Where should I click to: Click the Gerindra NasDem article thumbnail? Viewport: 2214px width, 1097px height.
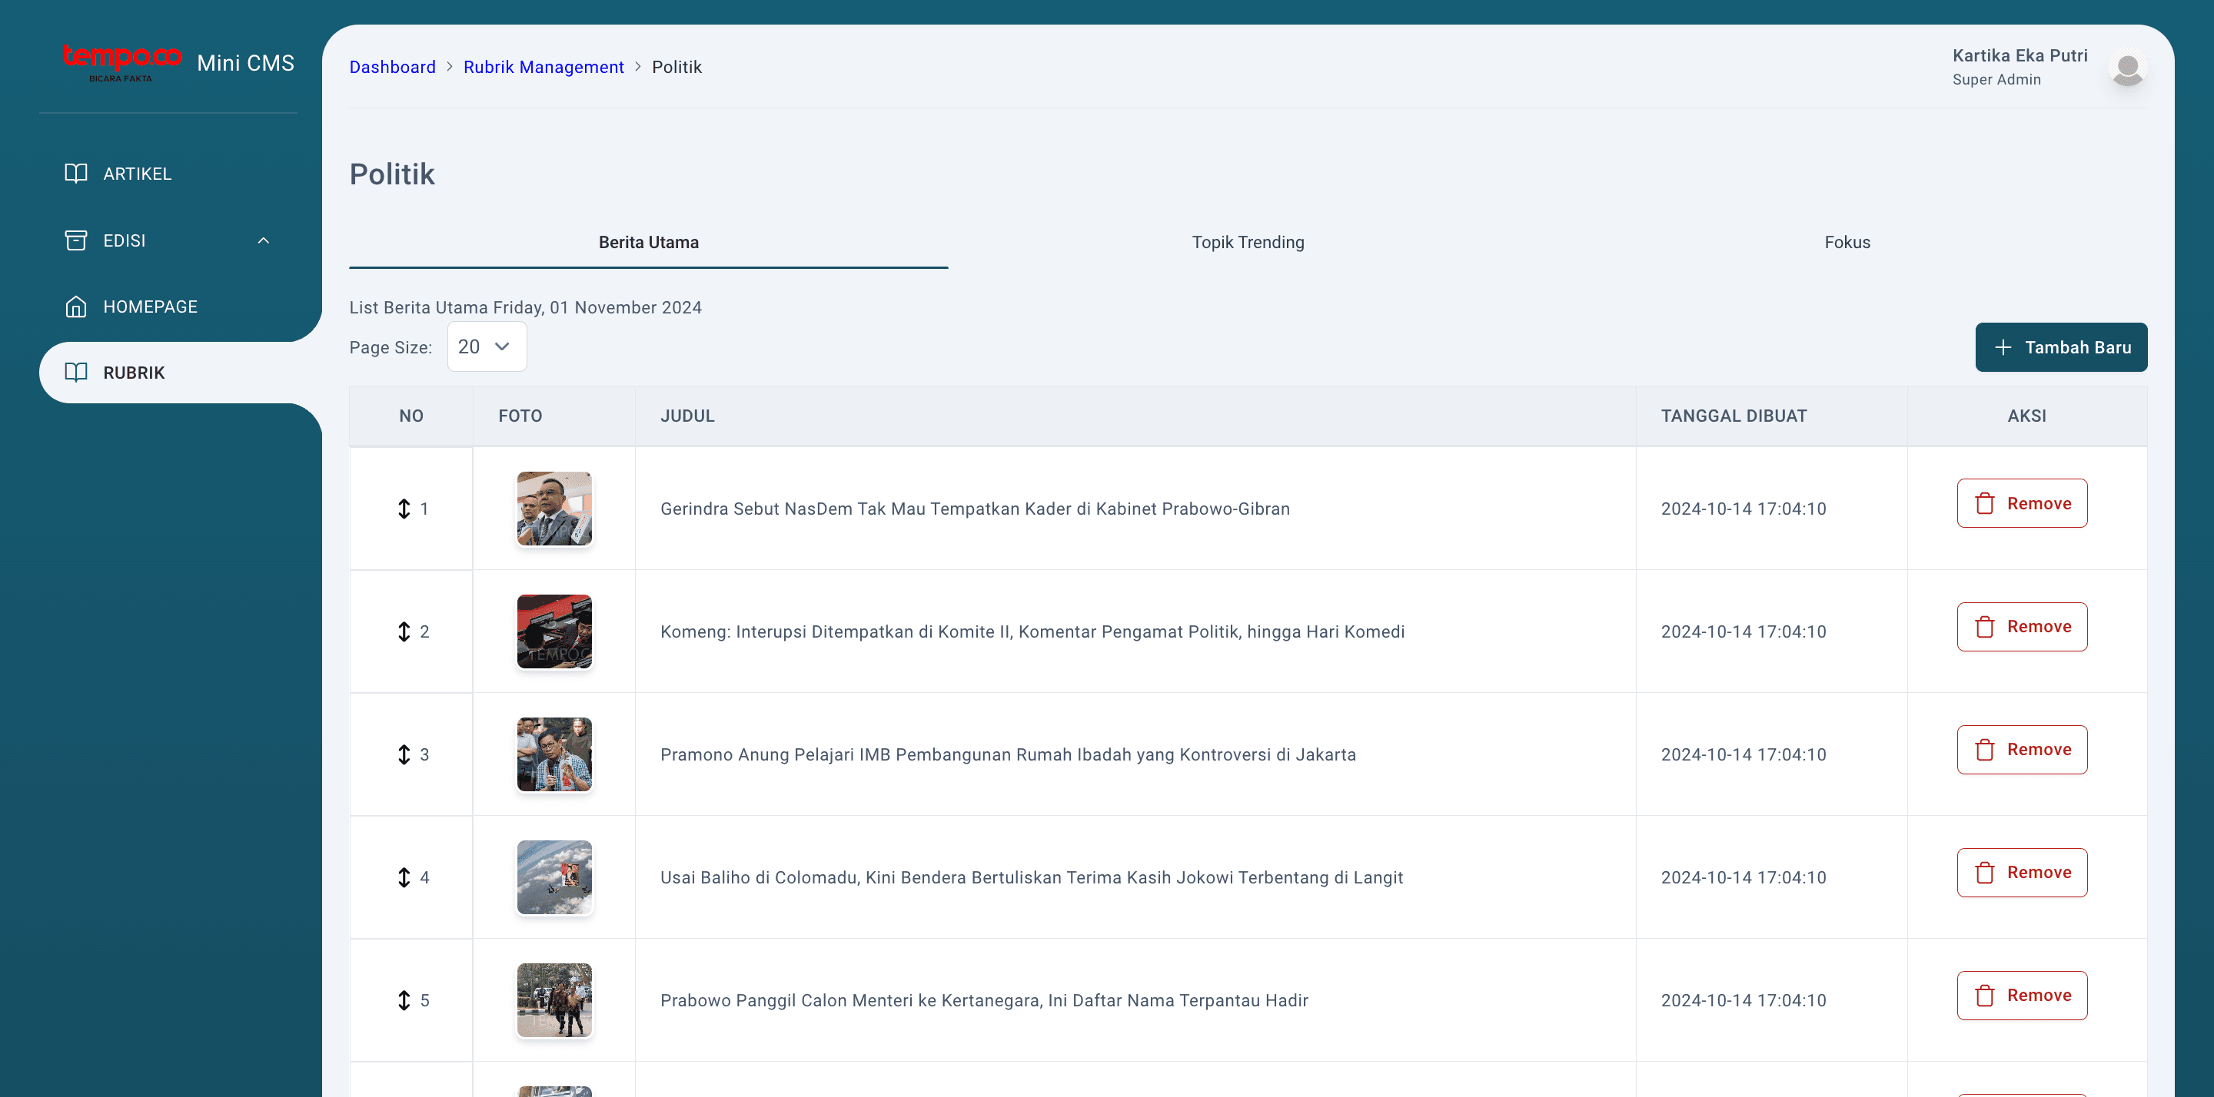click(554, 509)
